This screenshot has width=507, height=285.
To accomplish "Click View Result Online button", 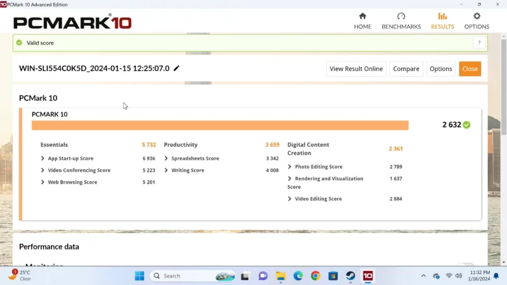I will [356, 69].
